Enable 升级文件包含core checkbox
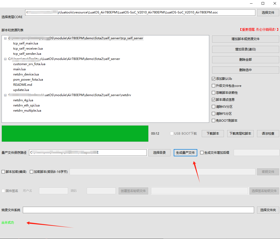Viewport: 280px width, 239px height. coord(214,86)
